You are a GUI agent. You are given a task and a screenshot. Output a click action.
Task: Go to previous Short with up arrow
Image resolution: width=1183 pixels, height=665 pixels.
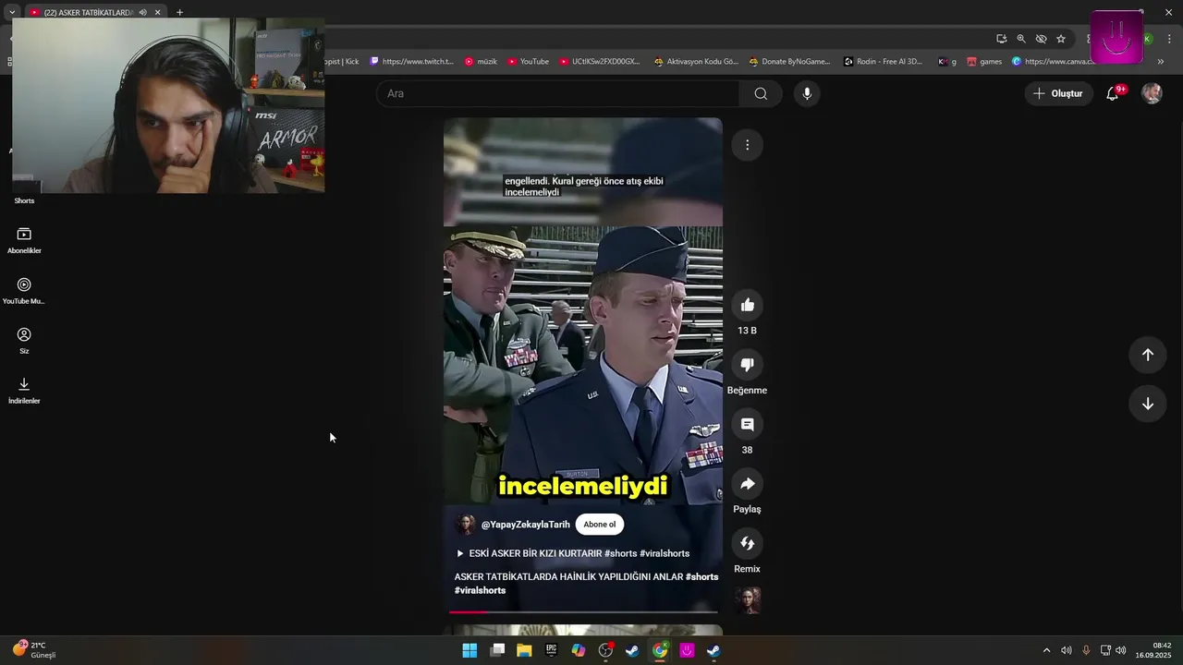(x=1147, y=355)
